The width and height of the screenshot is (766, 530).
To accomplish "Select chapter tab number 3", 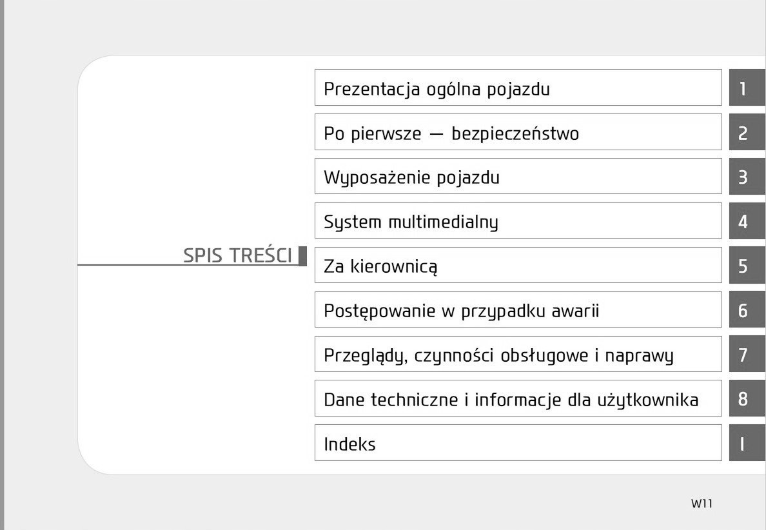I will (746, 177).
